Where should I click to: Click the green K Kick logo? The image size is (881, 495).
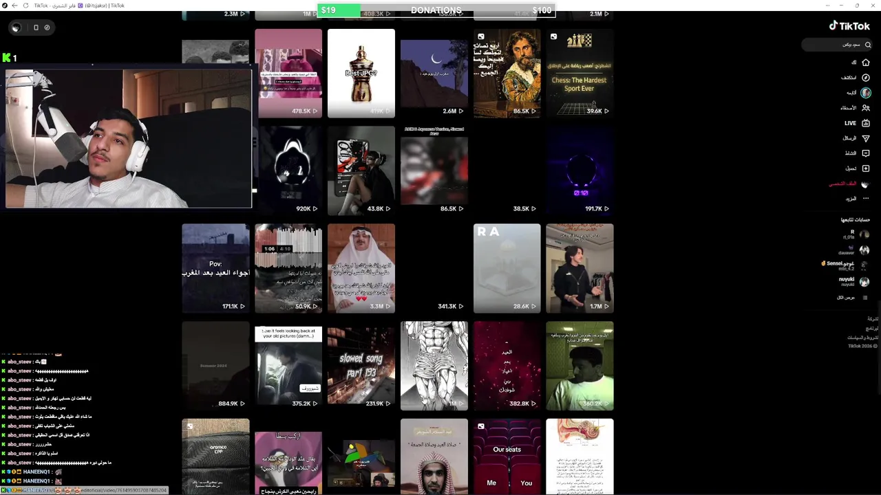(7, 58)
